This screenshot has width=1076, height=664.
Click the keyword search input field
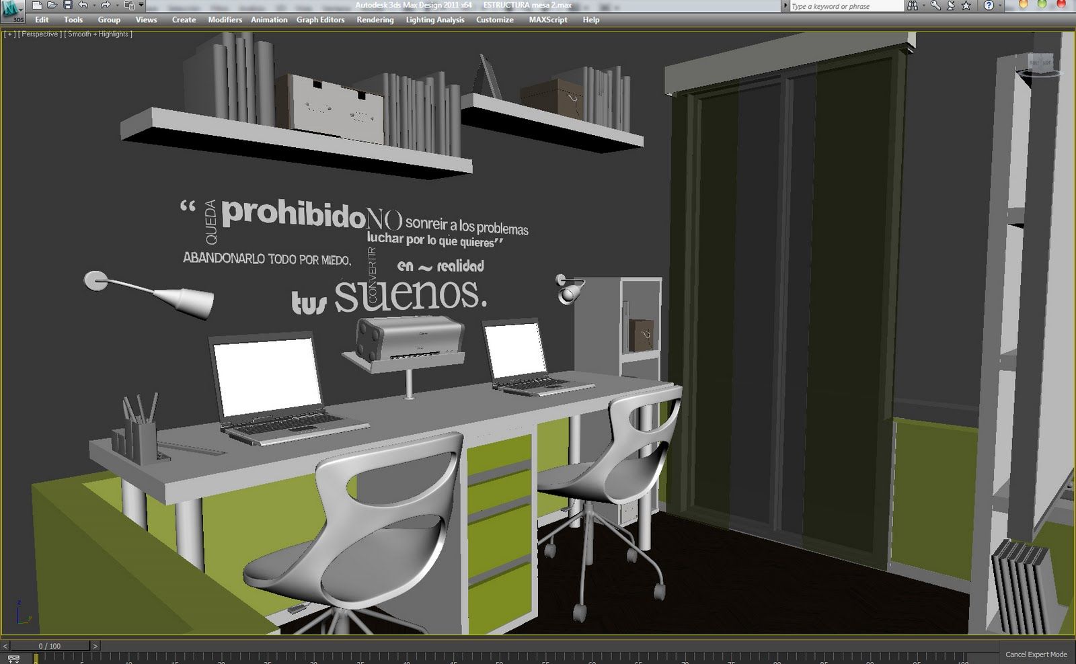coord(845,6)
